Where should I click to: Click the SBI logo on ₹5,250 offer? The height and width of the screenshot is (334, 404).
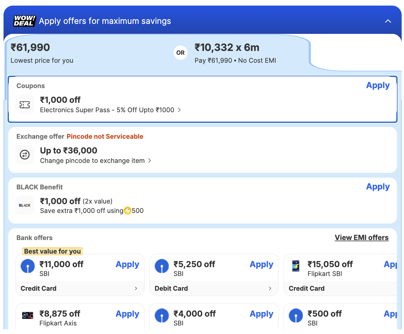click(x=162, y=266)
